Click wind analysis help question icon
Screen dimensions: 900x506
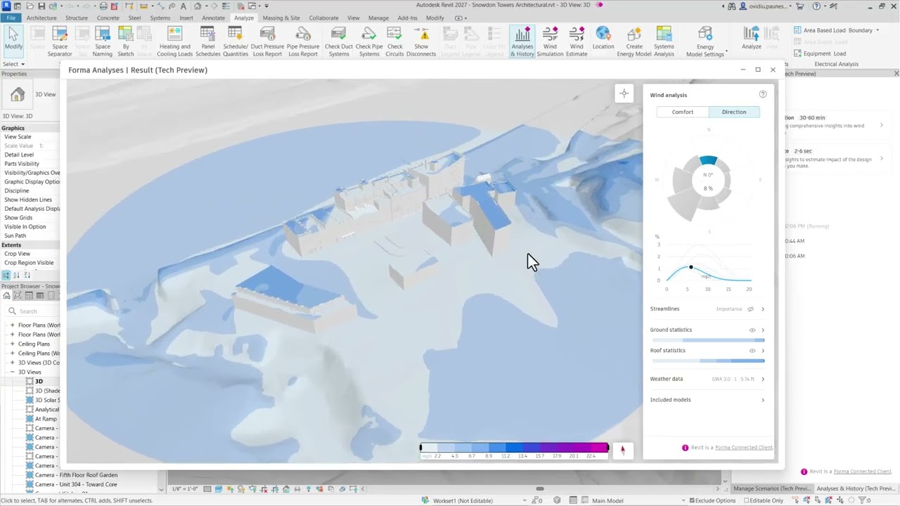pos(763,94)
